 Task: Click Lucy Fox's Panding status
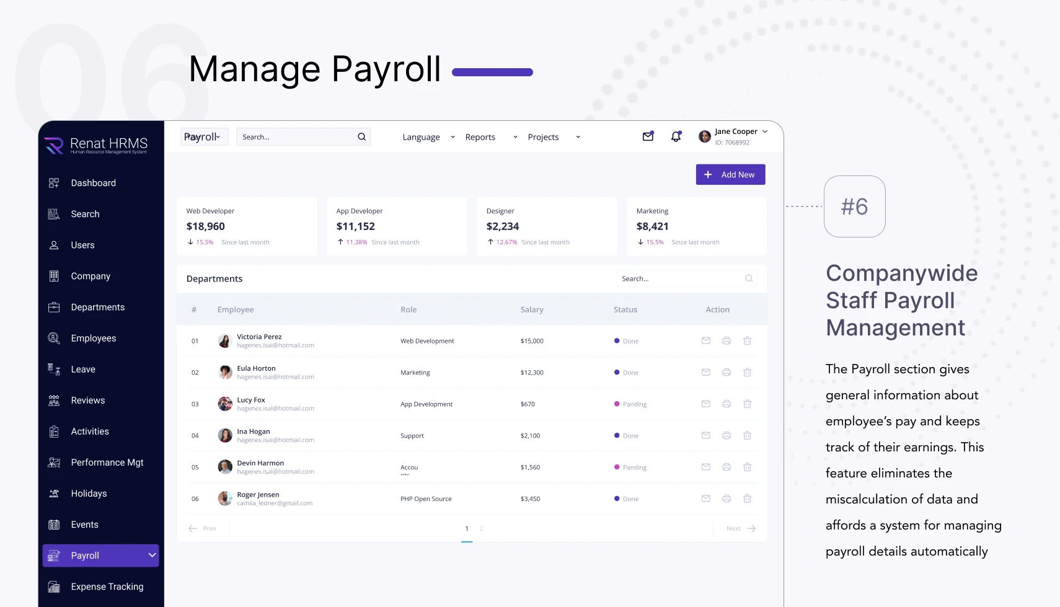pyautogui.click(x=630, y=404)
